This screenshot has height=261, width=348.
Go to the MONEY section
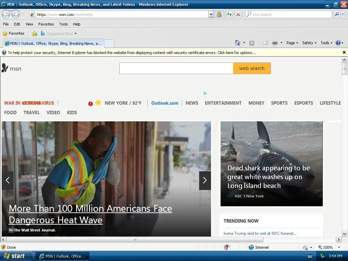coord(256,103)
